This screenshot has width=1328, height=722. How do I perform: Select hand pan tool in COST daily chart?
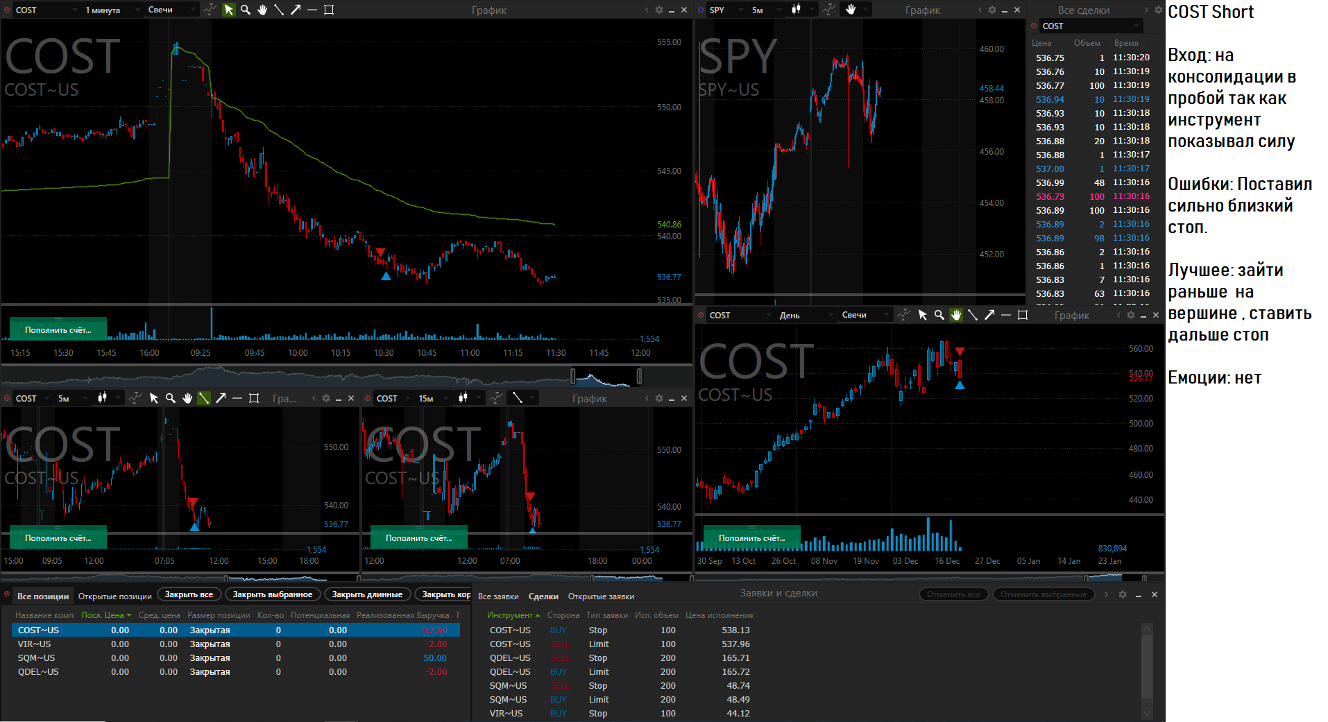956,315
